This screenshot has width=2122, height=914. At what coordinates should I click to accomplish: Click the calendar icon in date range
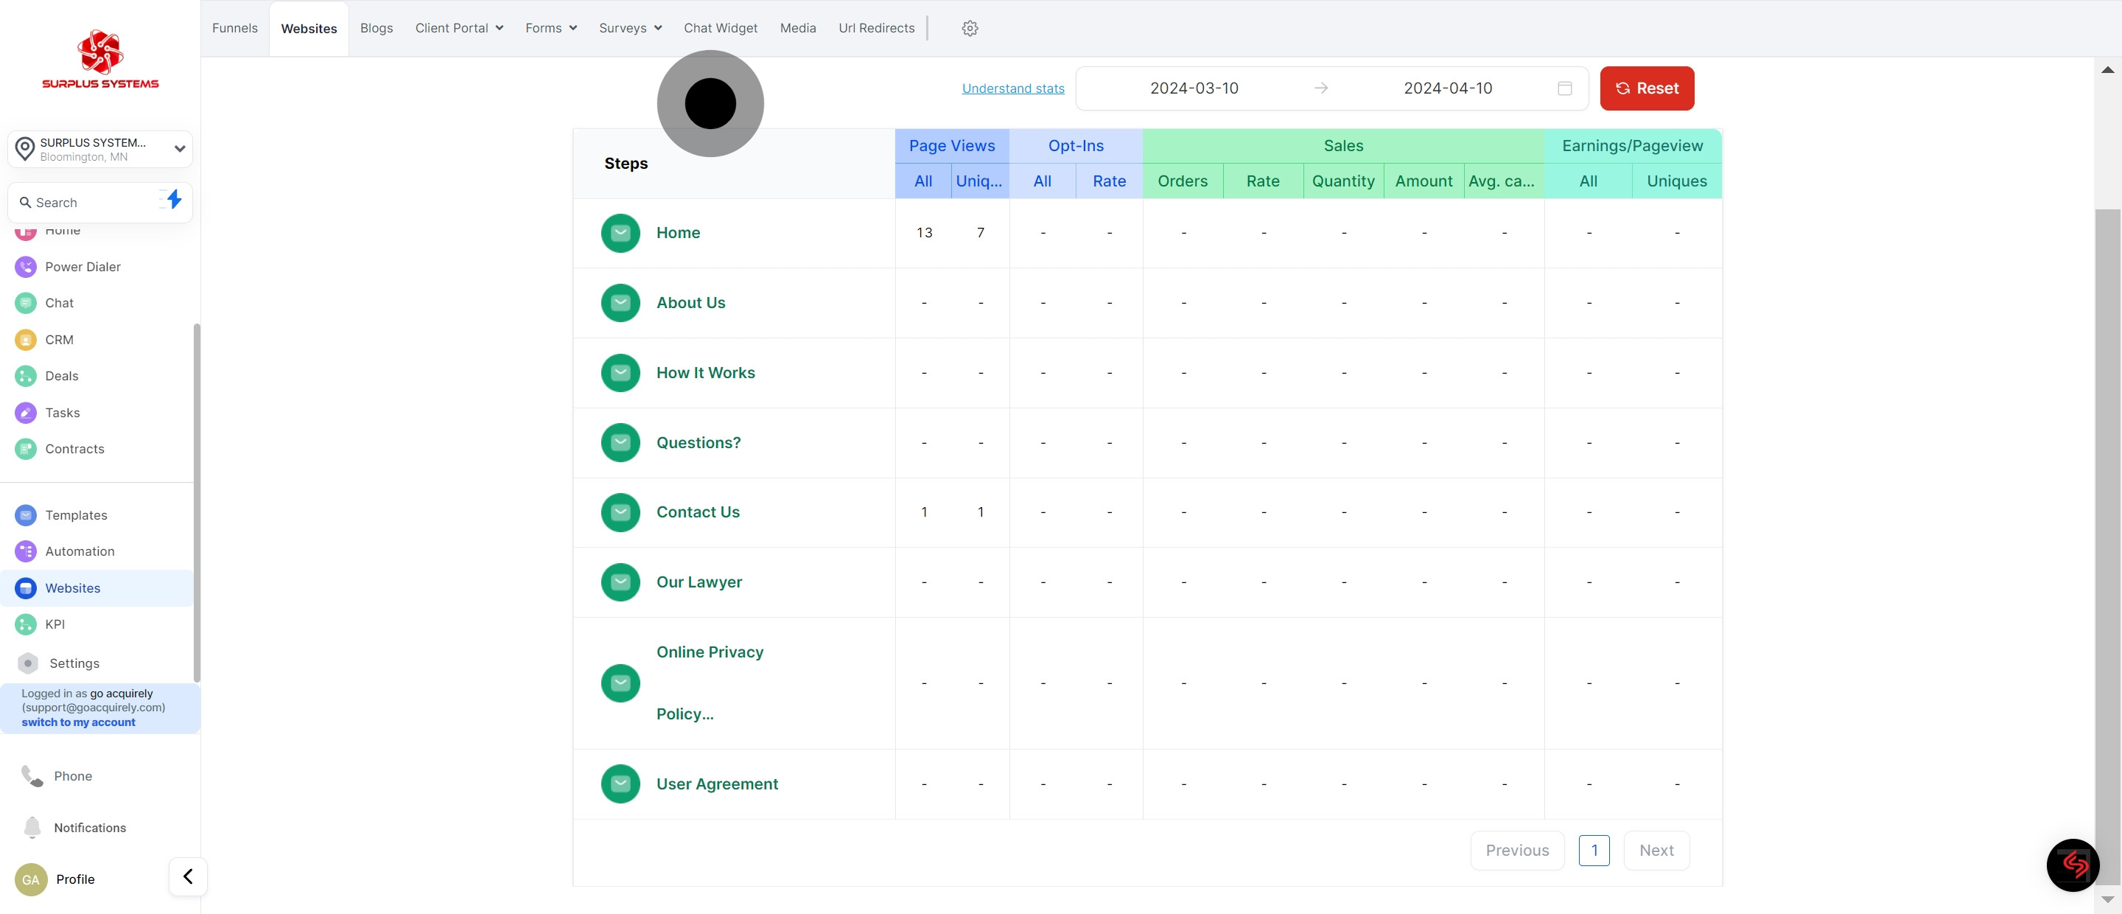(x=1564, y=88)
